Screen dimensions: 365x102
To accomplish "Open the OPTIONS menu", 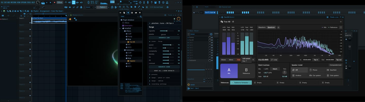I will 24,2.
